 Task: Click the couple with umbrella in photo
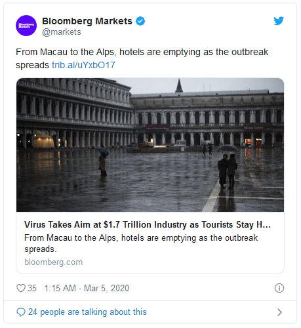point(228,167)
